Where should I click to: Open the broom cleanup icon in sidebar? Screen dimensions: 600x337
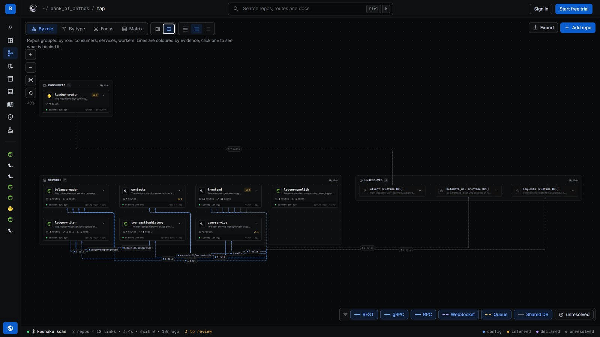click(10, 130)
